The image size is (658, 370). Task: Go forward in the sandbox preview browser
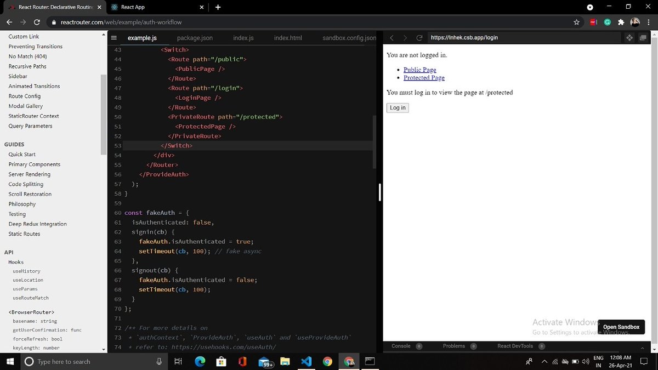pyautogui.click(x=405, y=38)
